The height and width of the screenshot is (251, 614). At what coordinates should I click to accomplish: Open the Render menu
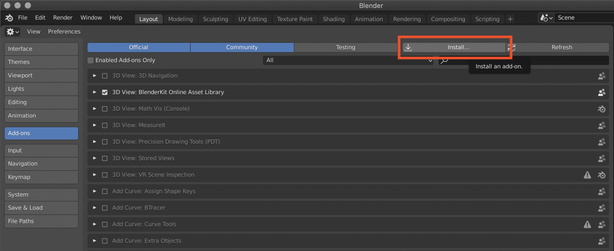[63, 18]
